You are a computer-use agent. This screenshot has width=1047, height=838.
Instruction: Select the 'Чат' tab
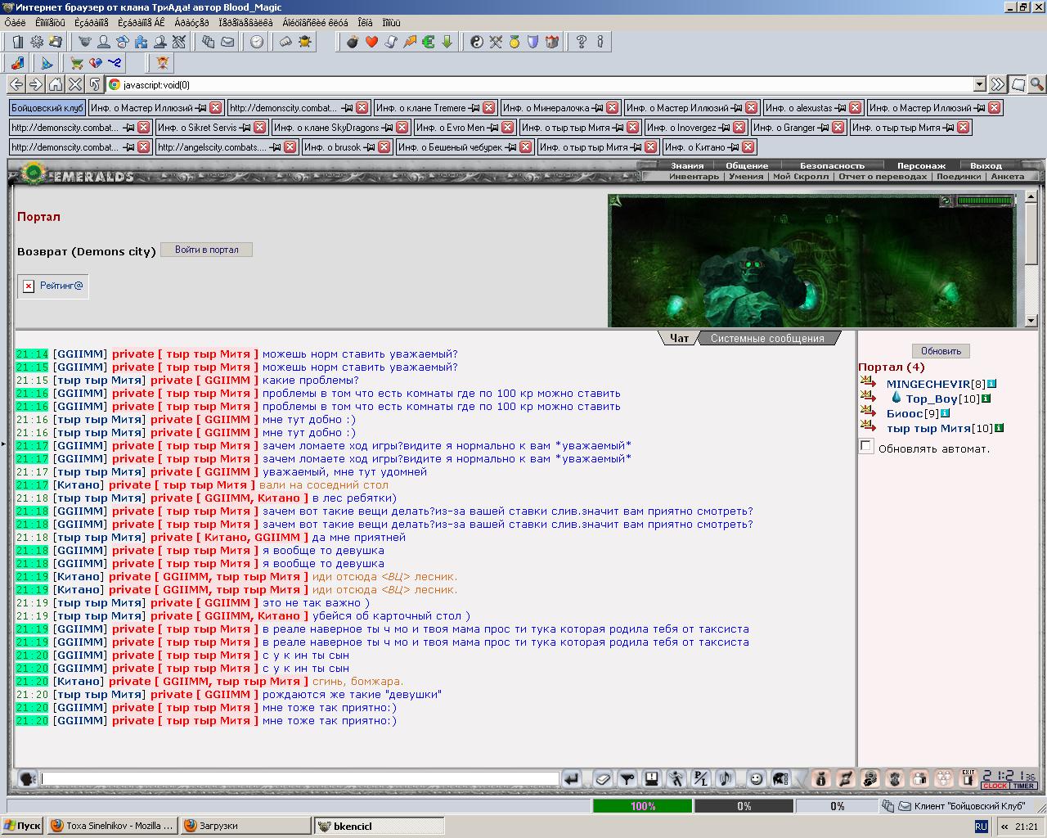[x=679, y=338]
